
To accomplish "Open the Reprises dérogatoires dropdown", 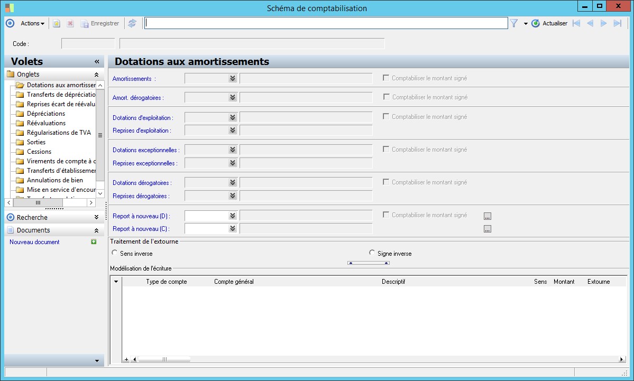I will 233,196.
